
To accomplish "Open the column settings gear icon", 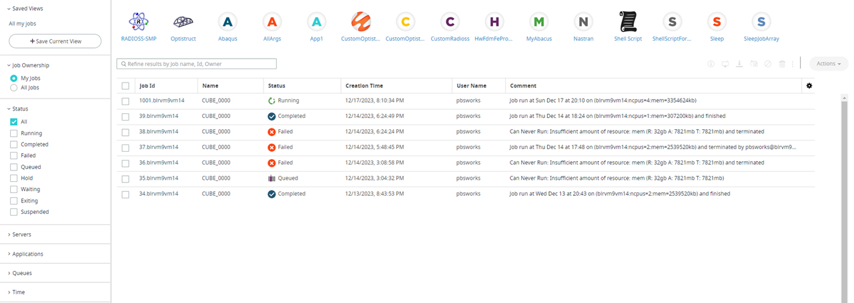I will click(x=809, y=85).
